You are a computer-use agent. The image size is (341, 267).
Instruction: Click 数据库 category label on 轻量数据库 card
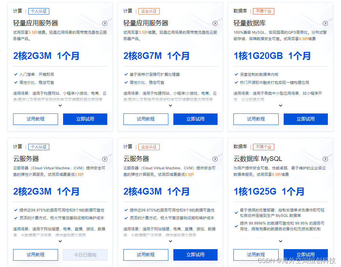click(240, 11)
